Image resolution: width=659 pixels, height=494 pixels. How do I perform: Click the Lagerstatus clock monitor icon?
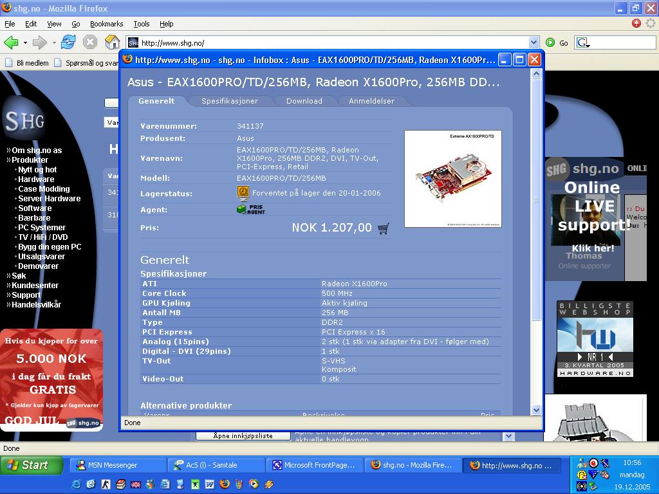pyautogui.click(x=243, y=193)
